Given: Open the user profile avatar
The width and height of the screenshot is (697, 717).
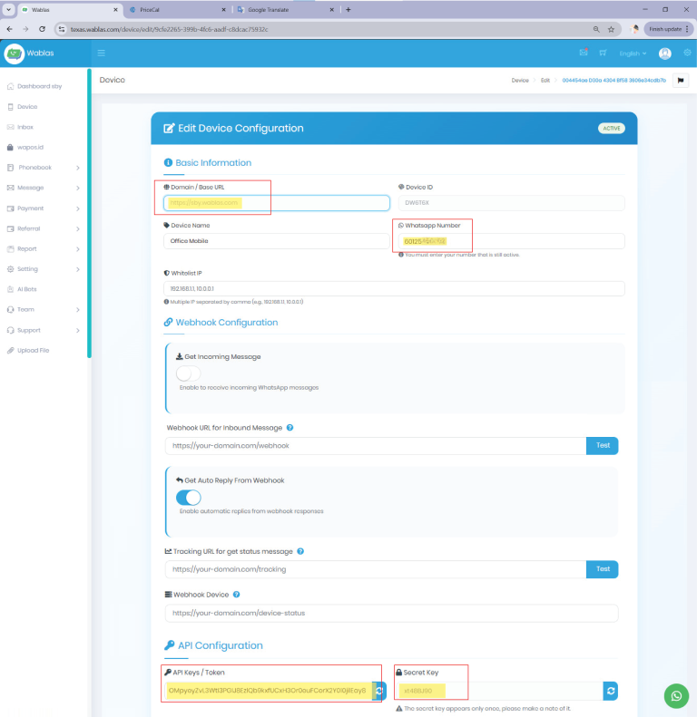Looking at the screenshot, I should pyautogui.click(x=665, y=53).
